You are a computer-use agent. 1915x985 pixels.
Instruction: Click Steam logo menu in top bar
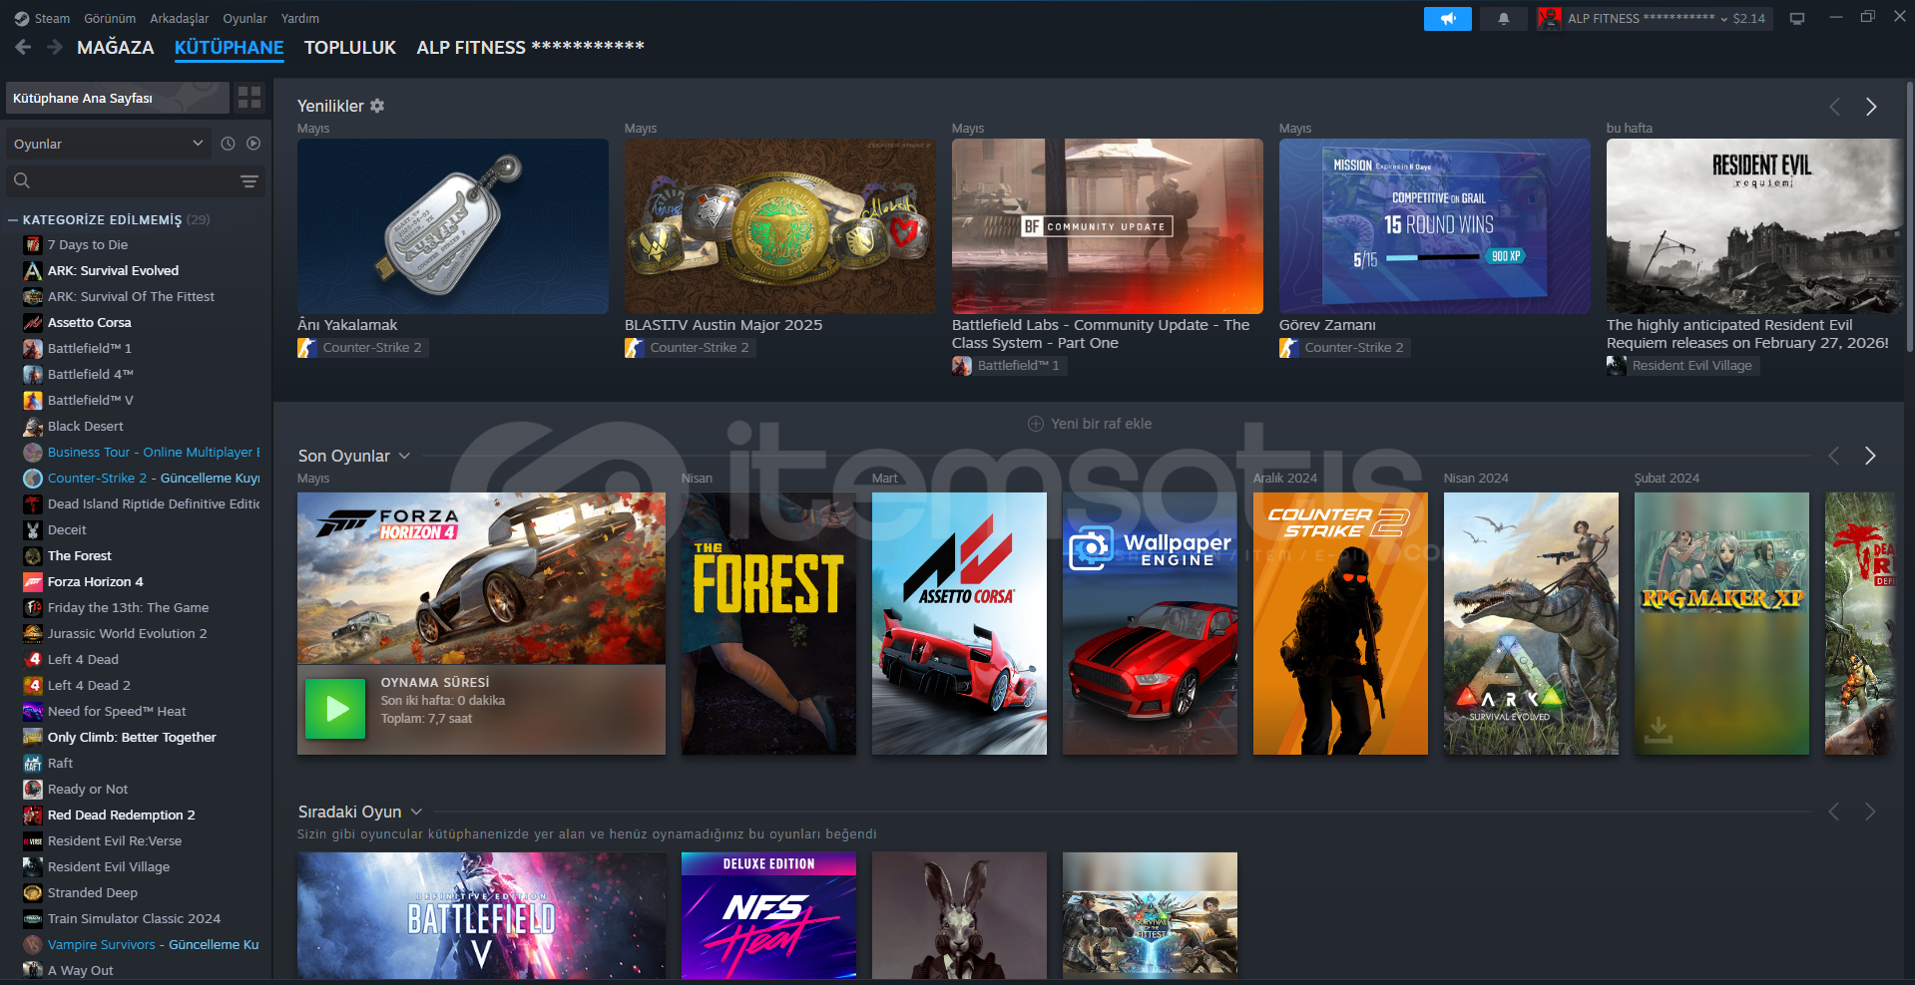click(22, 18)
